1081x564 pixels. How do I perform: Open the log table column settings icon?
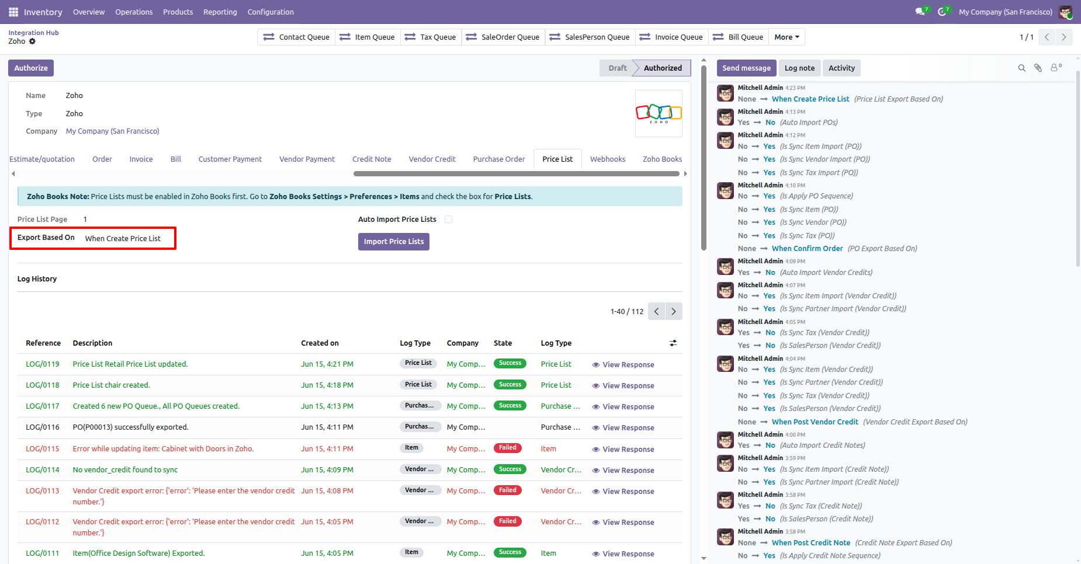pos(673,343)
